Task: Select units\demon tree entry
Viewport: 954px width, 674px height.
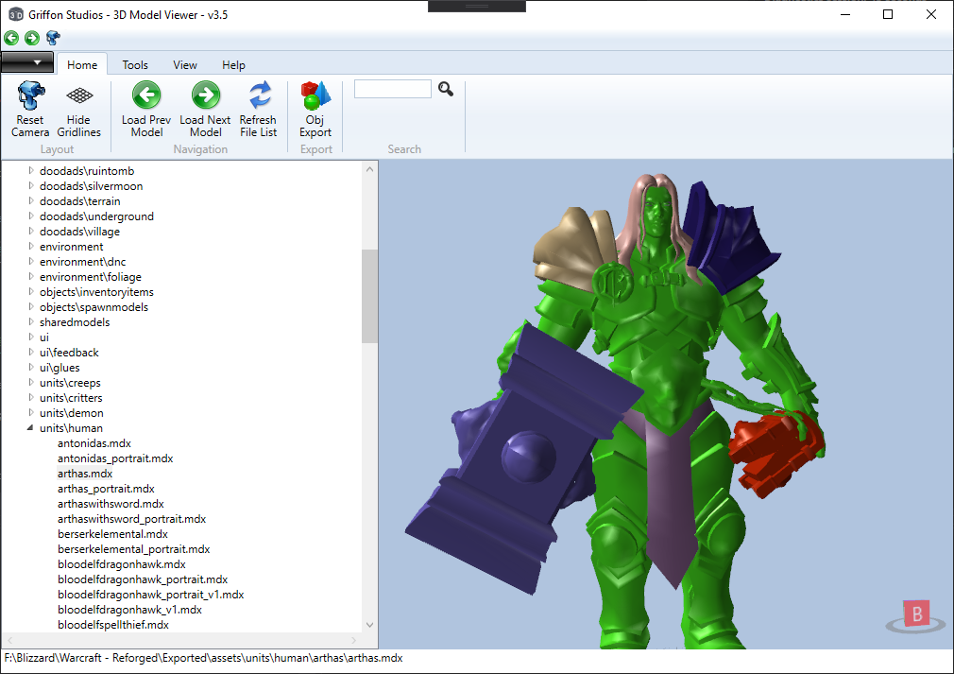Action: coord(72,413)
